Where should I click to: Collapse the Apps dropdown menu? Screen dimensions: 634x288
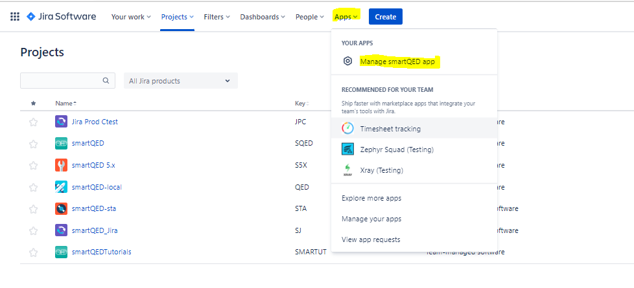click(x=346, y=17)
